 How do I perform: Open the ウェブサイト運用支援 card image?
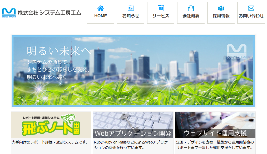(215, 125)
